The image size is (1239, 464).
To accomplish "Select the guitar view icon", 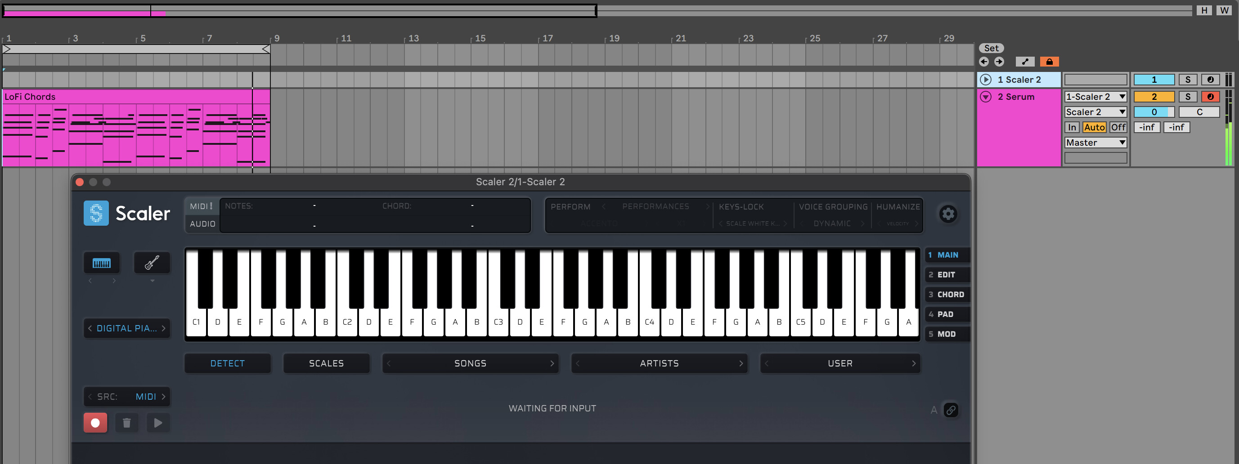I will point(152,263).
